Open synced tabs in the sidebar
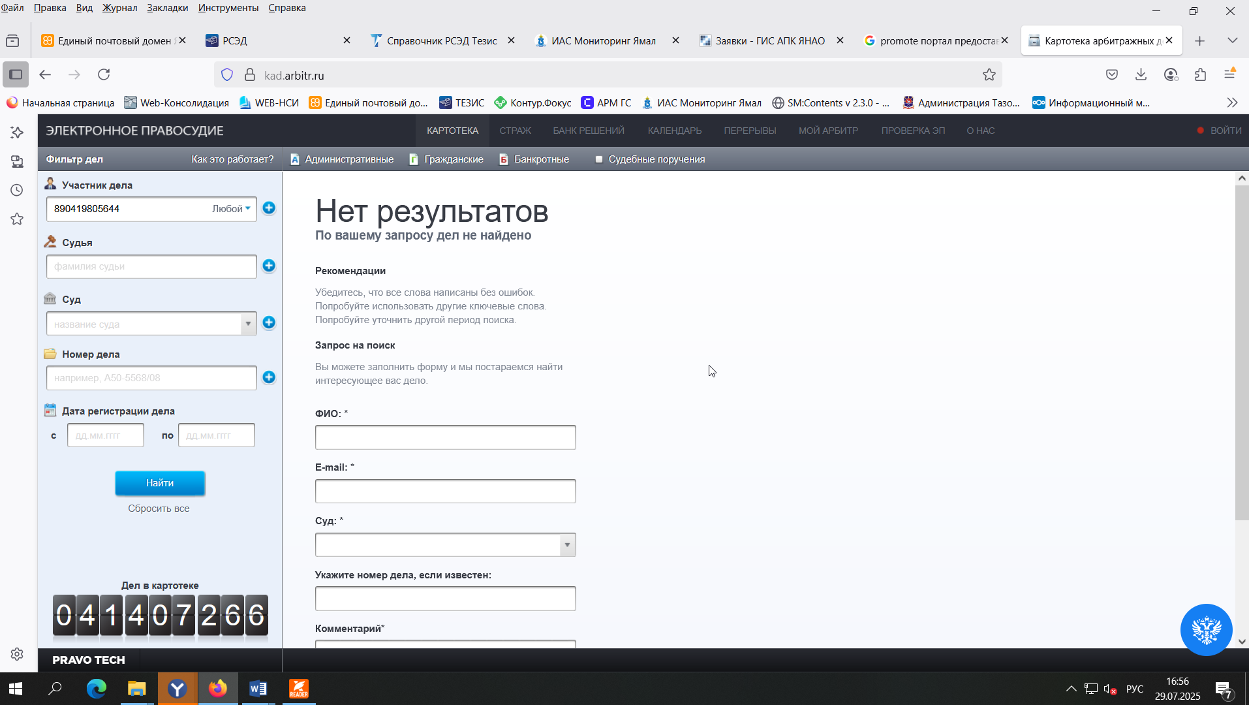Image resolution: width=1249 pixels, height=705 pixels. tap(17, 161)
